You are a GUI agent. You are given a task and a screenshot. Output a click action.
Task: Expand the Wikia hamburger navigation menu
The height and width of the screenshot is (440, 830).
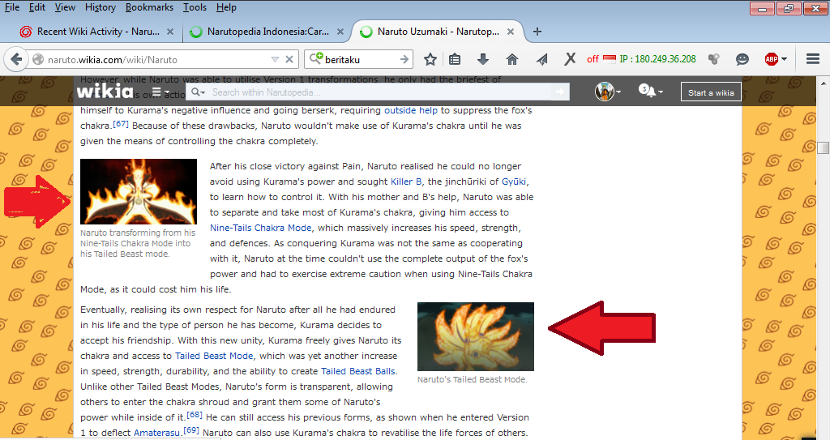tap(160, 92)
